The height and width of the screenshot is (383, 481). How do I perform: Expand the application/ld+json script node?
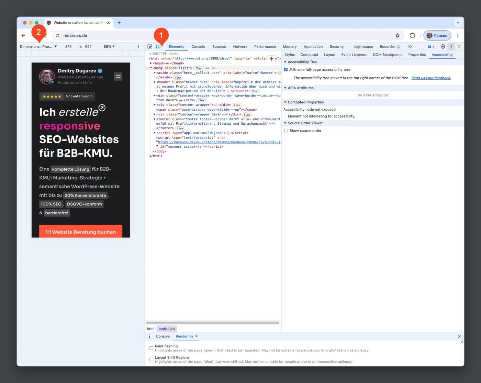(154, 133)
